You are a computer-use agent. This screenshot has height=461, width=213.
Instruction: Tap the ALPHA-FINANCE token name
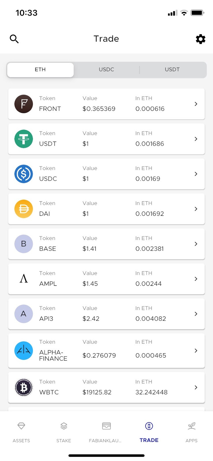point(53,356)
